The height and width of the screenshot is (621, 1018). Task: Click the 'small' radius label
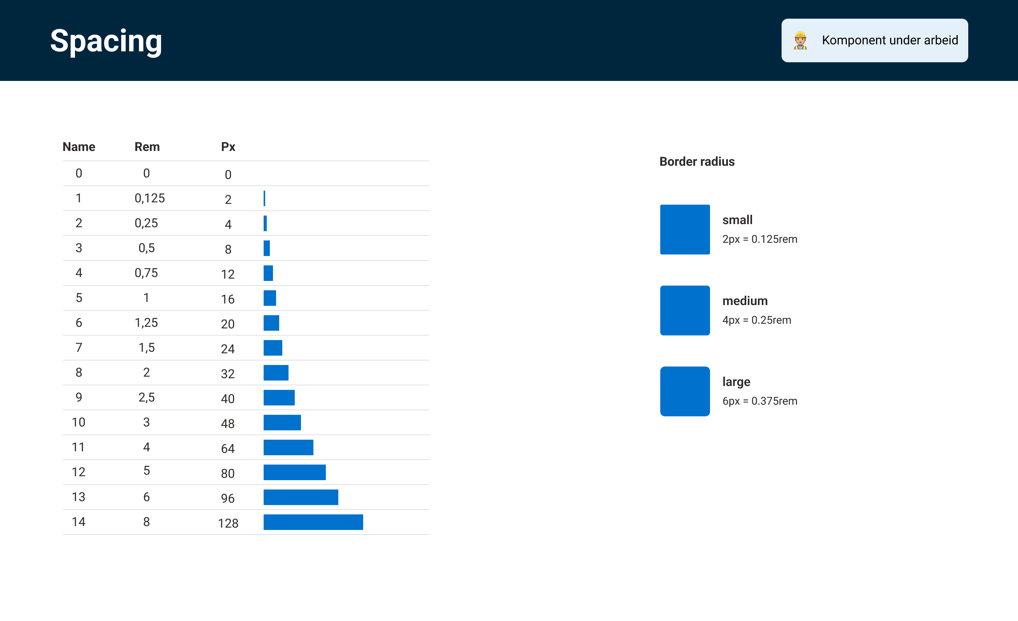pyautogui.click(x=738, y=219)
